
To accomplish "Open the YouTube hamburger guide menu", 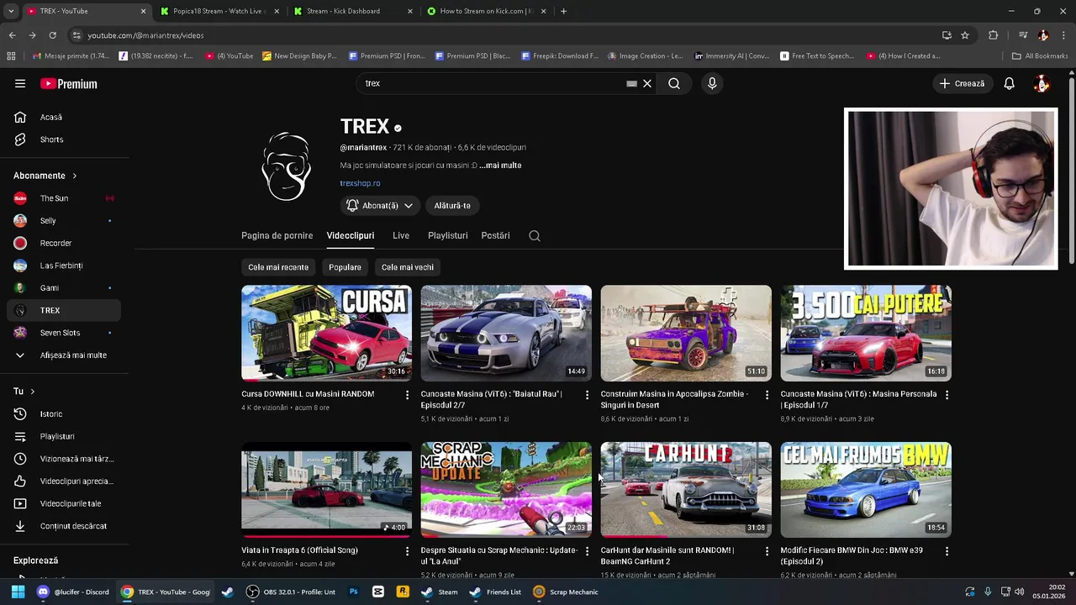I will [x=20, y=83].
